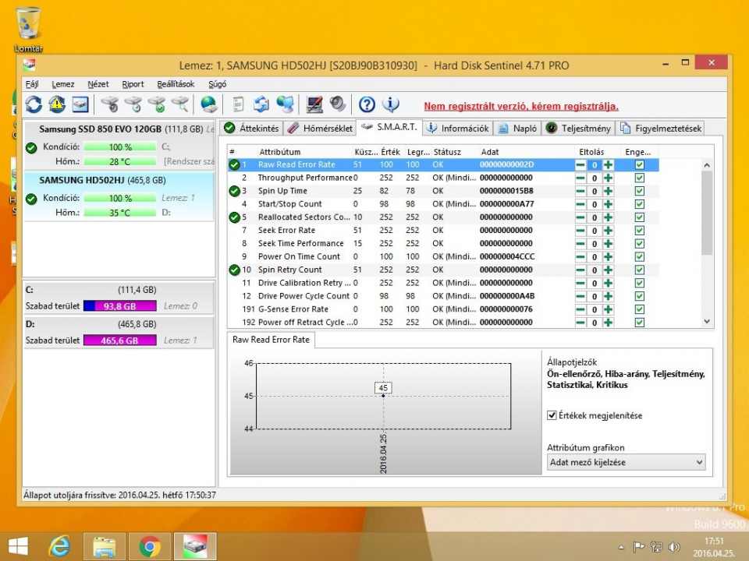Screen dimensions: 749x561
Task: Click the Nem regisztrált verzió registration link
Action: pyautogui.click(x=521, y=106)
